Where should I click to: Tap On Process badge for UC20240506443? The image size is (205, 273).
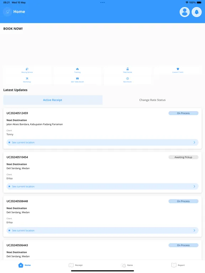tap(183, 245)
